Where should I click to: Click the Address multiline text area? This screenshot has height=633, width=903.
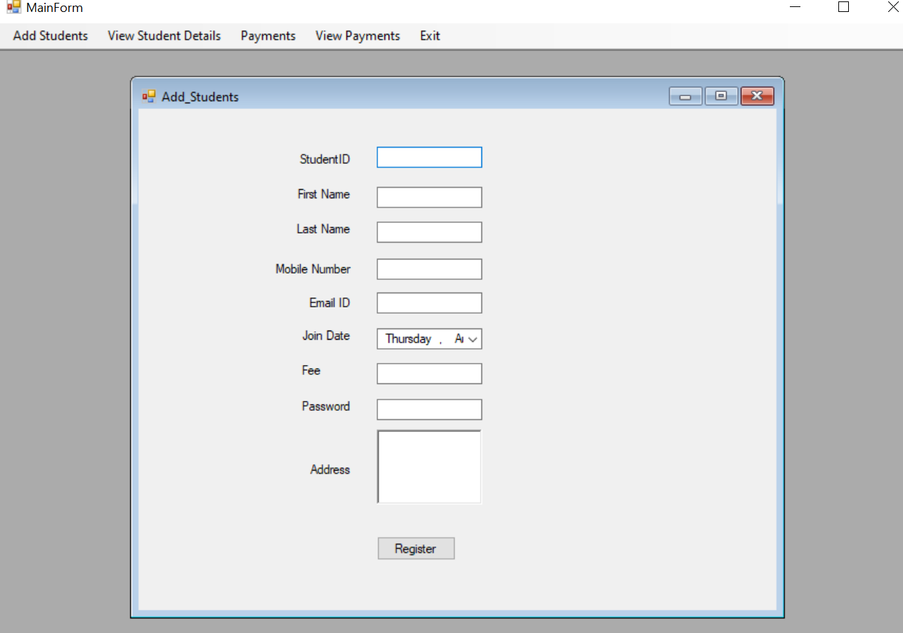[429, 466]
